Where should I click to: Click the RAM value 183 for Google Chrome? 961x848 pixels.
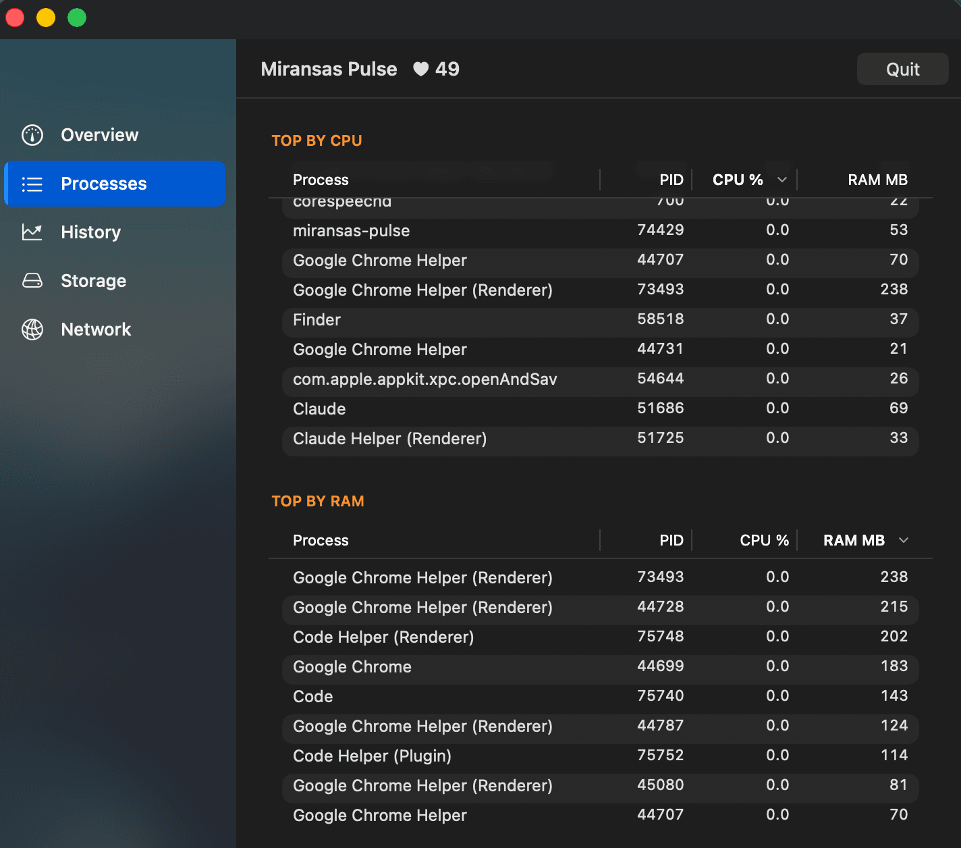point(894,666)
